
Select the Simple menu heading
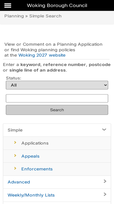tap(15, 130)
